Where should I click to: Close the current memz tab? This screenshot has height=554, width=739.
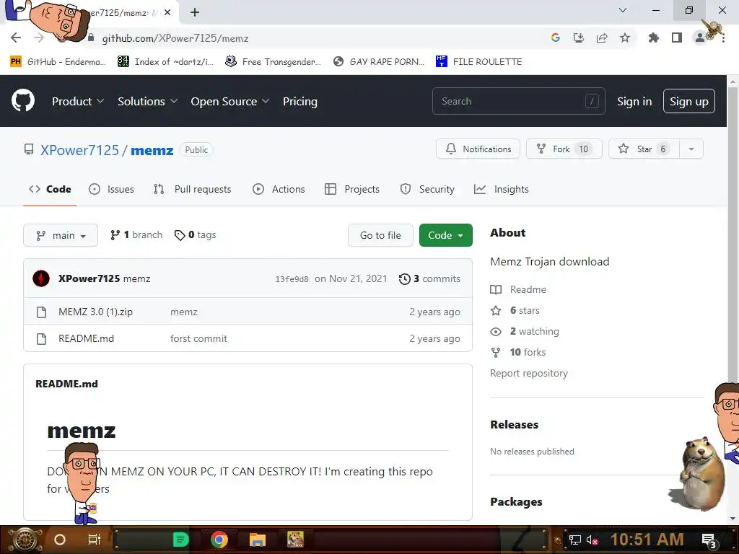[x=167, y=12]
